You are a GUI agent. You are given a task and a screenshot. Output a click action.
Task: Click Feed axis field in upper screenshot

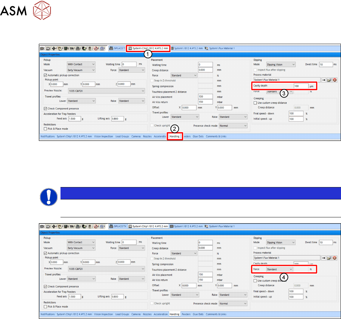click(x=75, y=119)
